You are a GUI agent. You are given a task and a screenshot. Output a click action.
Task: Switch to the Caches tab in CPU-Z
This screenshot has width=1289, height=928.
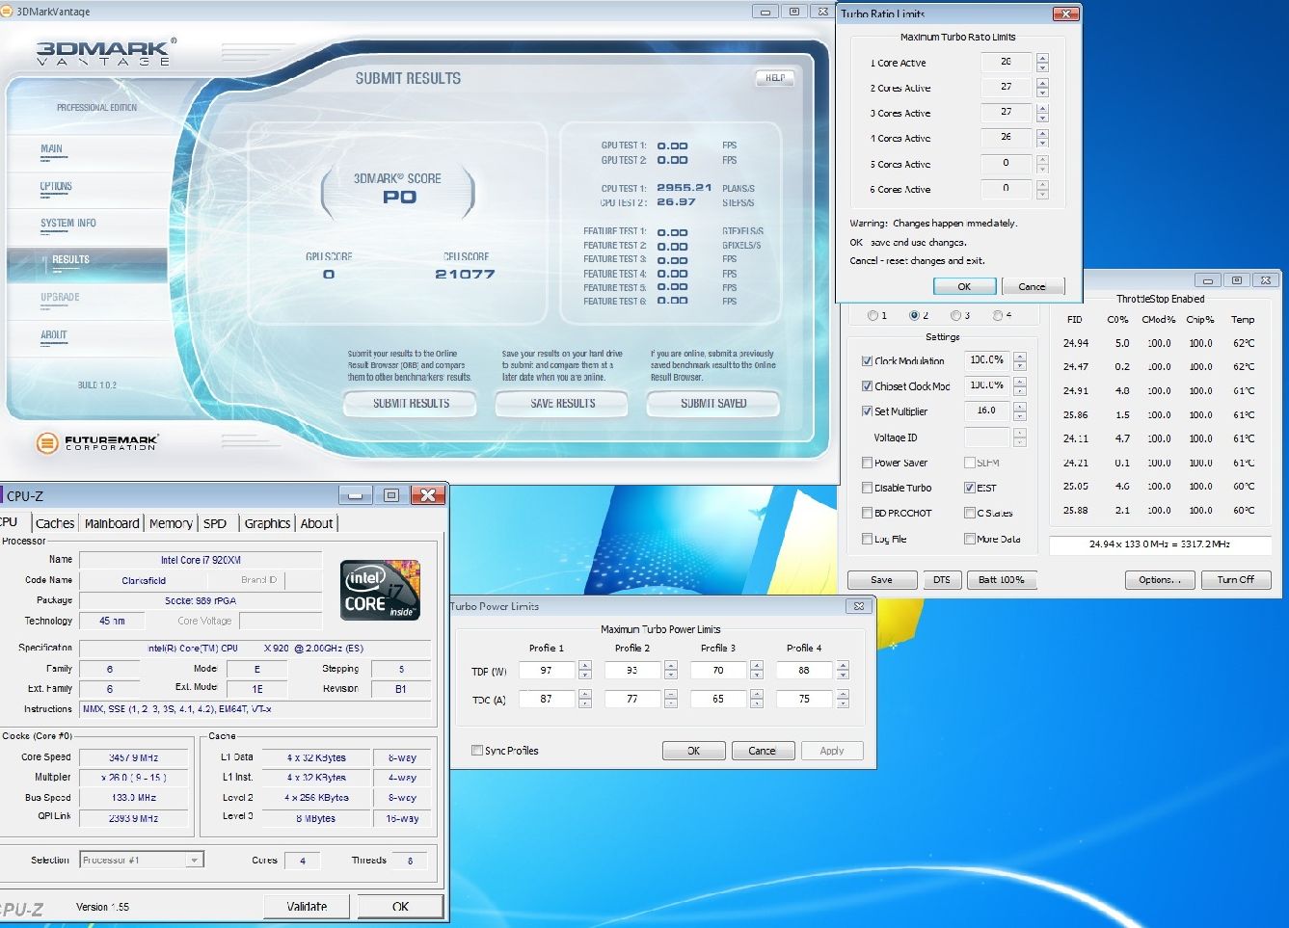[x=55, y=523]
